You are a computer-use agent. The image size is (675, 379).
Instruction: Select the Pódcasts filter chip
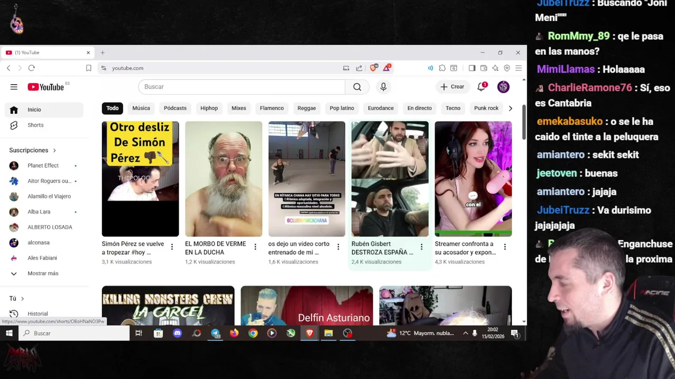coord(175,108)
